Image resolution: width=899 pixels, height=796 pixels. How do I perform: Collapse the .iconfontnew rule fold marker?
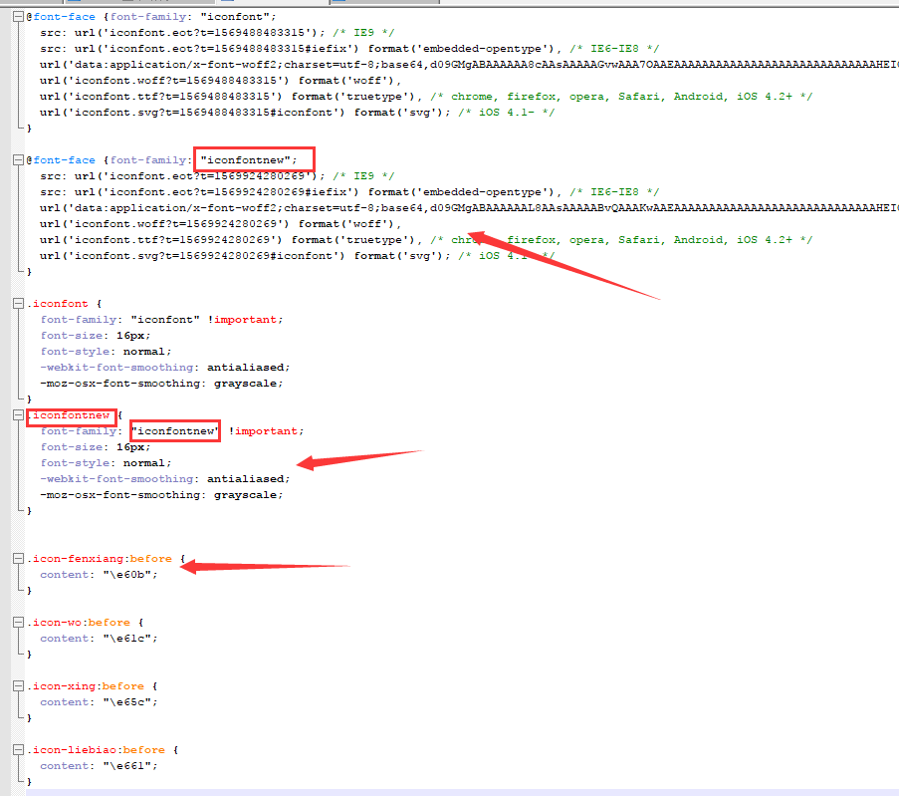tap(18, 414)
